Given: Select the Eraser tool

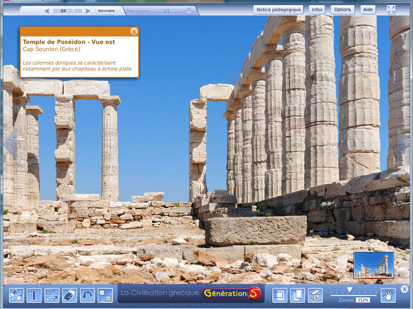Looking at the screenshot, I should [69, 296].
